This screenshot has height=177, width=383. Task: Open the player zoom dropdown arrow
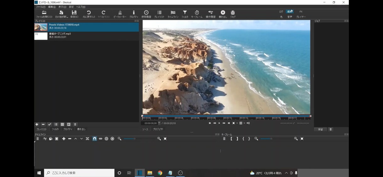click(x=237, y=123)
